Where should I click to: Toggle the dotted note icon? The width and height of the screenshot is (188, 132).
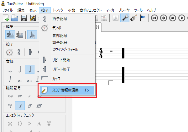tap(20, 79)
